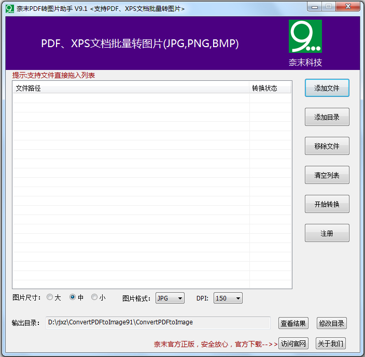Viewport: 365px width, 357px height.
Task: Open registration via 注册 button
Action: (327, 233)
